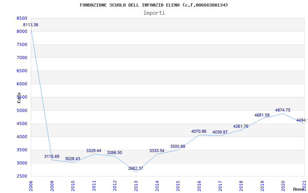Select data label 4261.76

[x=241, y=126]
